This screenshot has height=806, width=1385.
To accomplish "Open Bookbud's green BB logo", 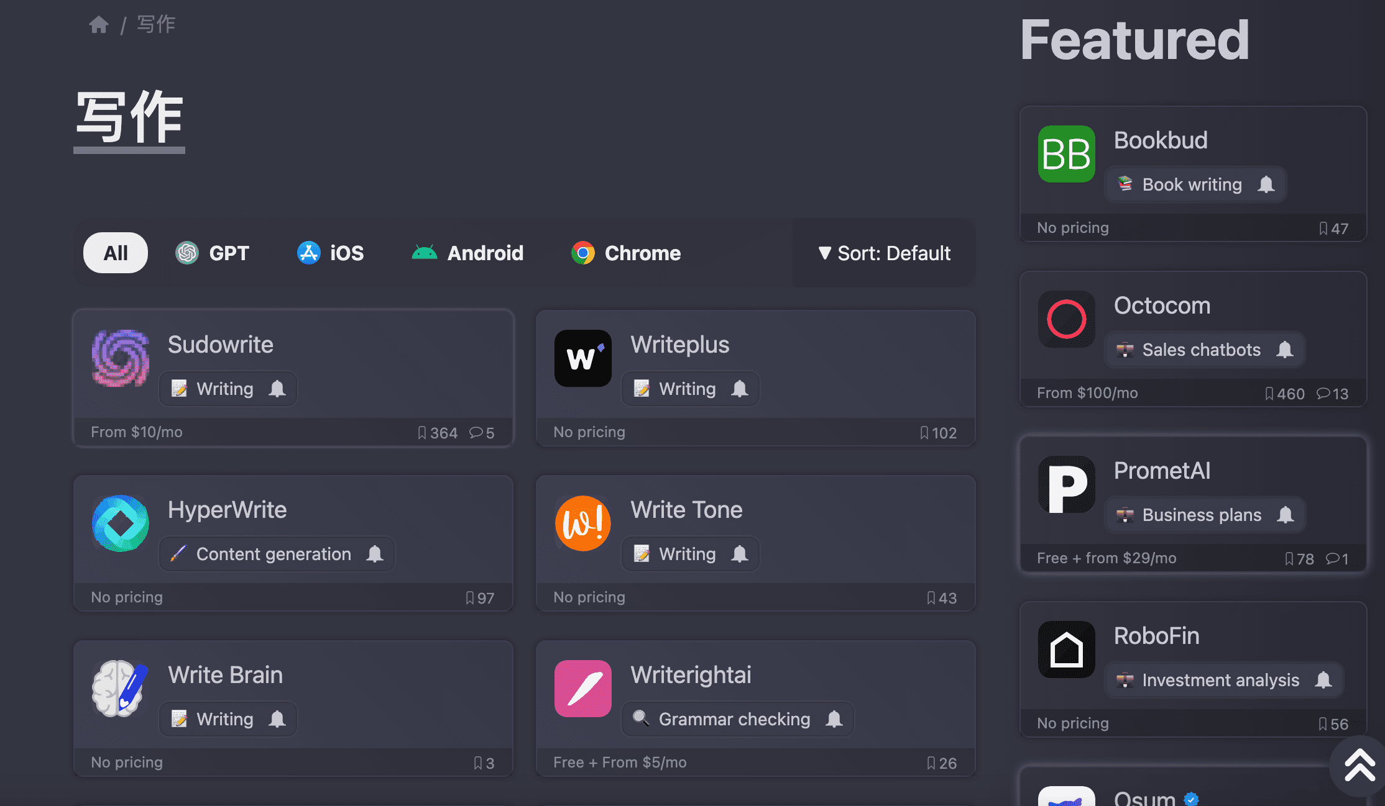I will point(1066,154).
